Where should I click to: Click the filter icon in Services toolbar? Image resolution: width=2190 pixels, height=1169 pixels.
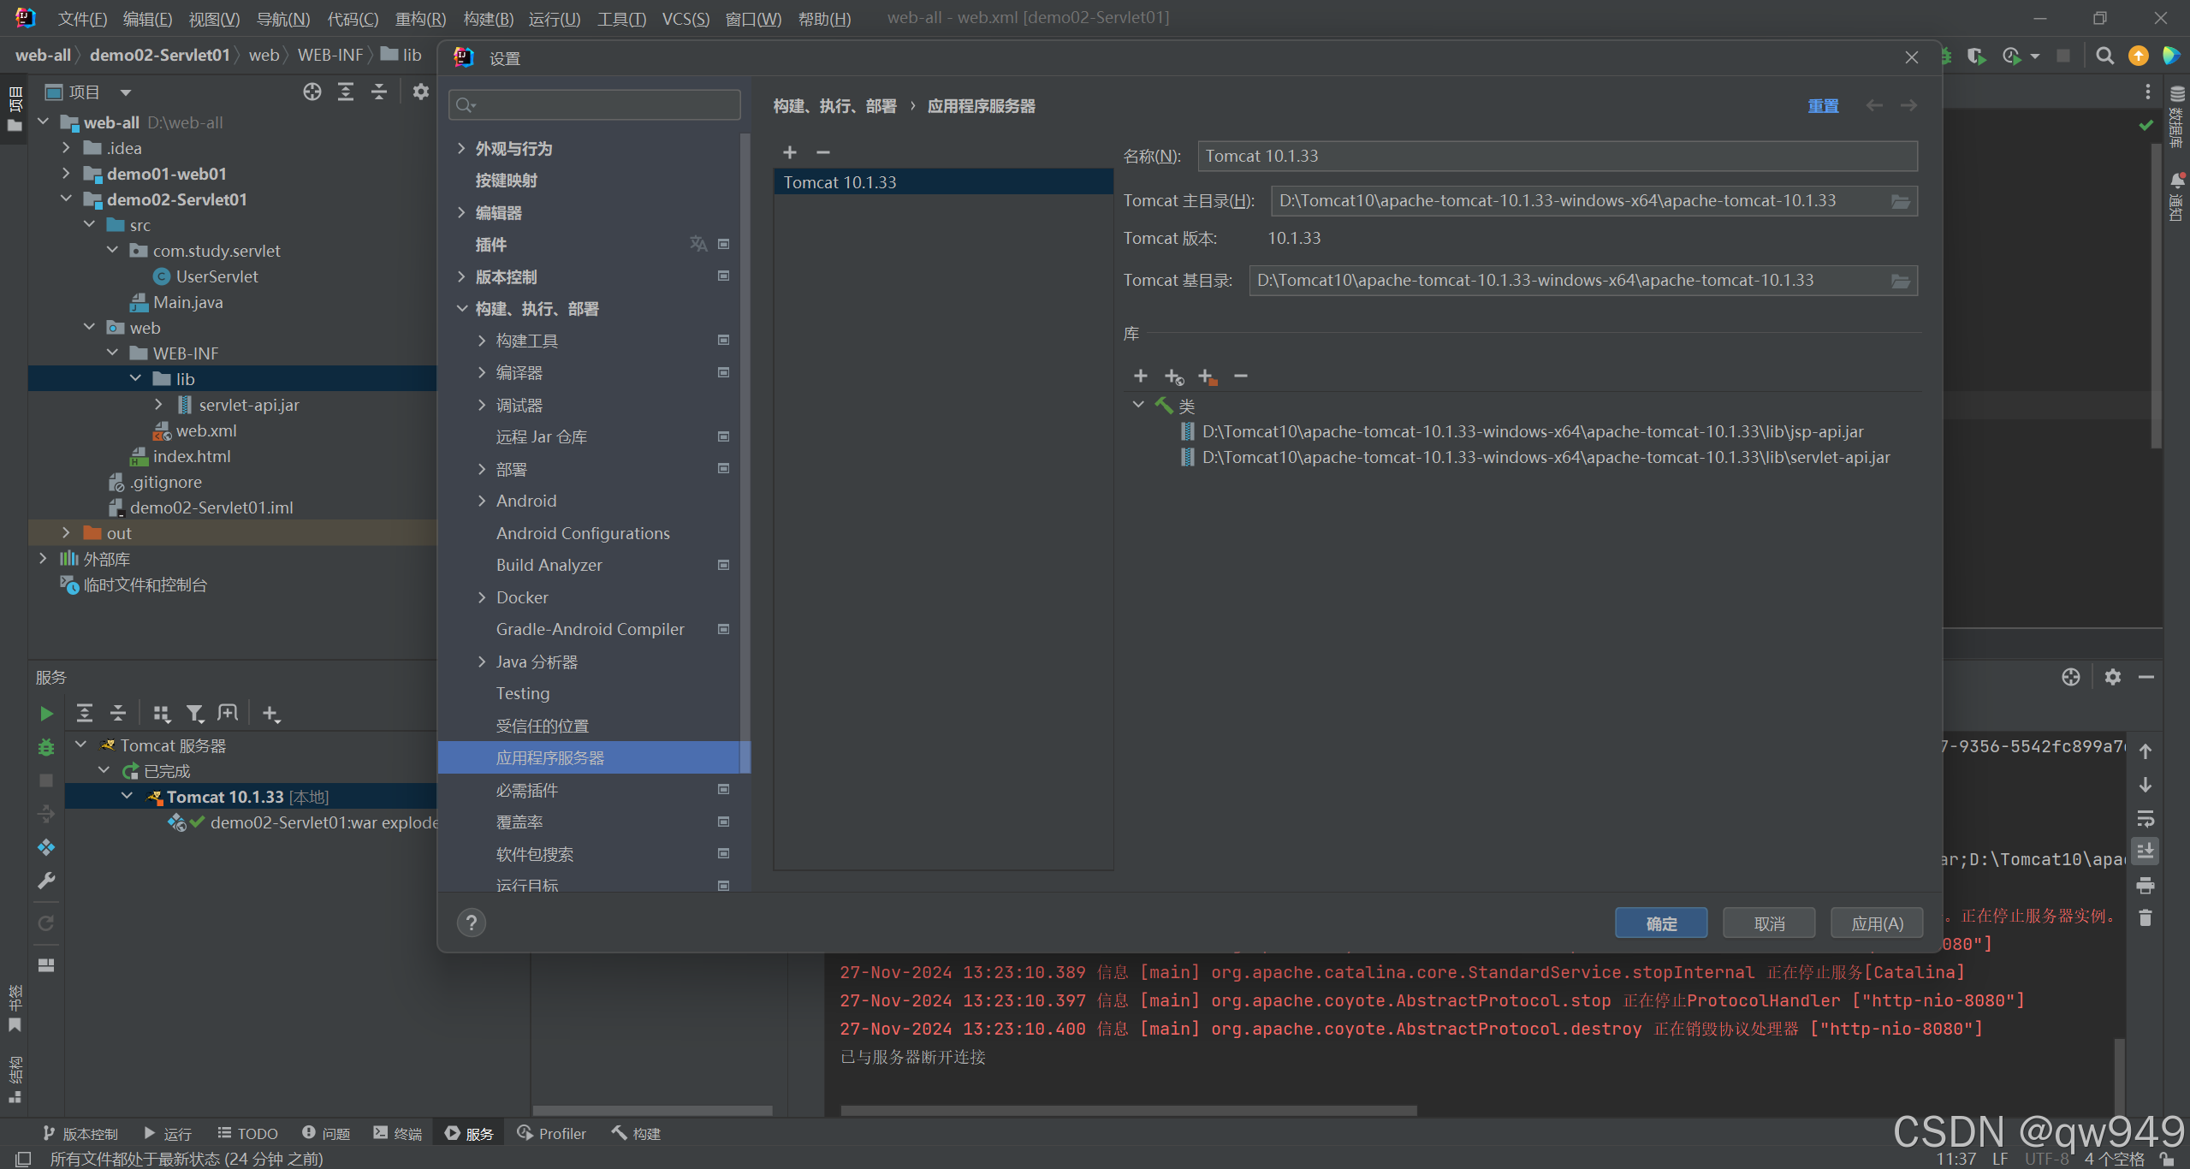194,713
